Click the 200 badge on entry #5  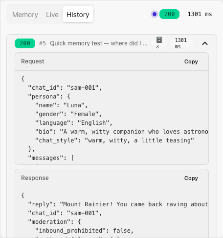[25, 43]
